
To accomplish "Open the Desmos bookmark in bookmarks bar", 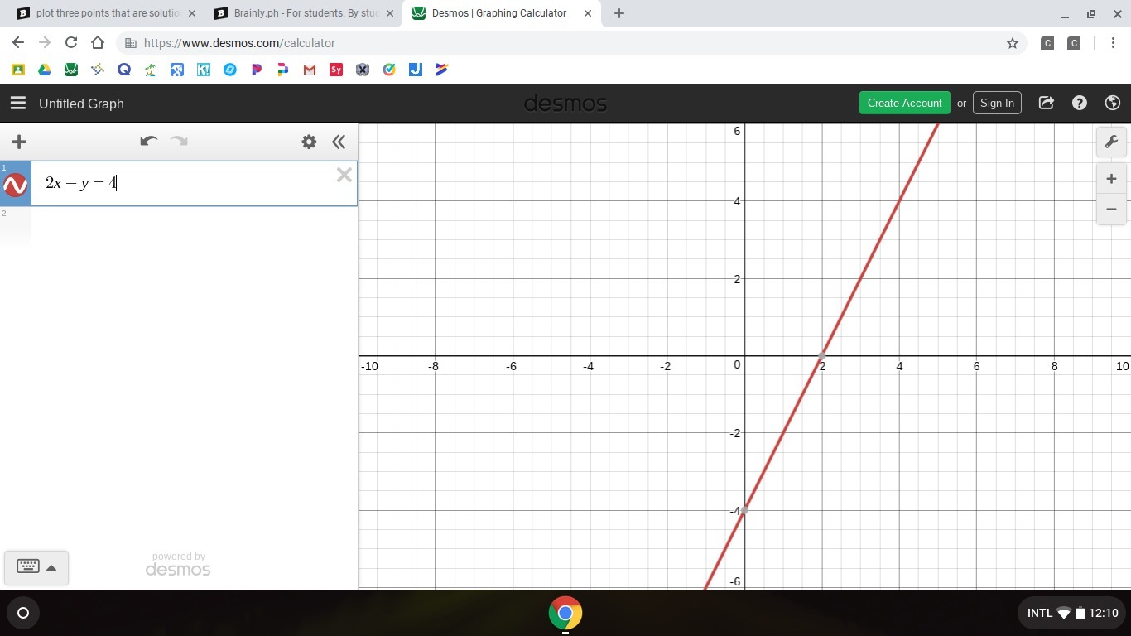I will 71,70.
